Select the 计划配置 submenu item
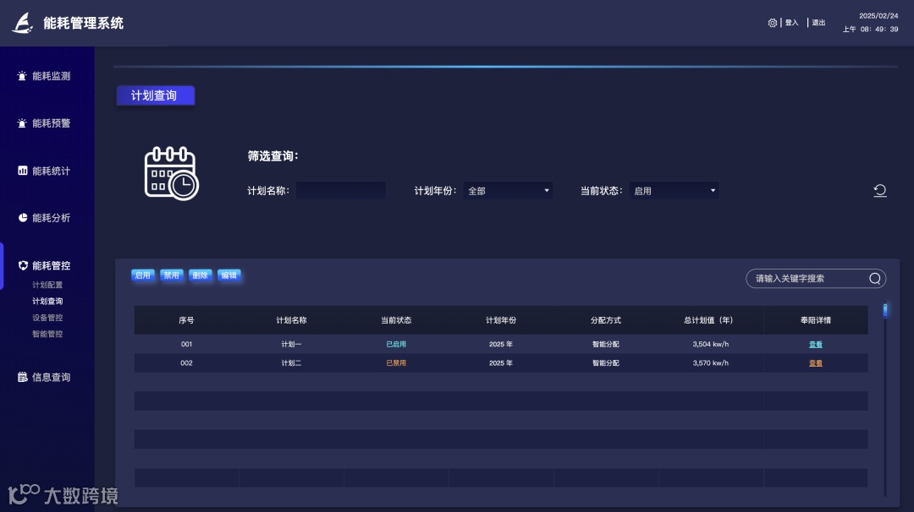 point(47,285)
